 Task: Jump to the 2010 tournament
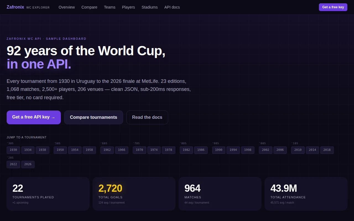click(x=298, y=150)
